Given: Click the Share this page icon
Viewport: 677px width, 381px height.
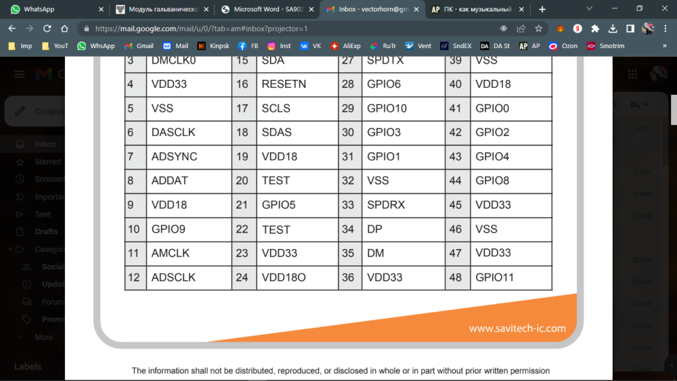Looking at the screenshot, I should point(521,29).
